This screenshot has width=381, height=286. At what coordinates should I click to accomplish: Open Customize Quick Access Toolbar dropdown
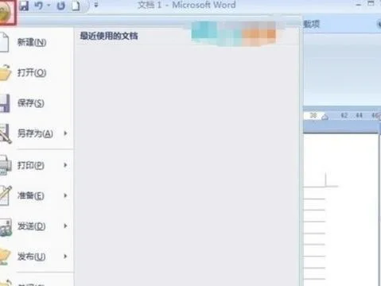(x=96, y=5)
